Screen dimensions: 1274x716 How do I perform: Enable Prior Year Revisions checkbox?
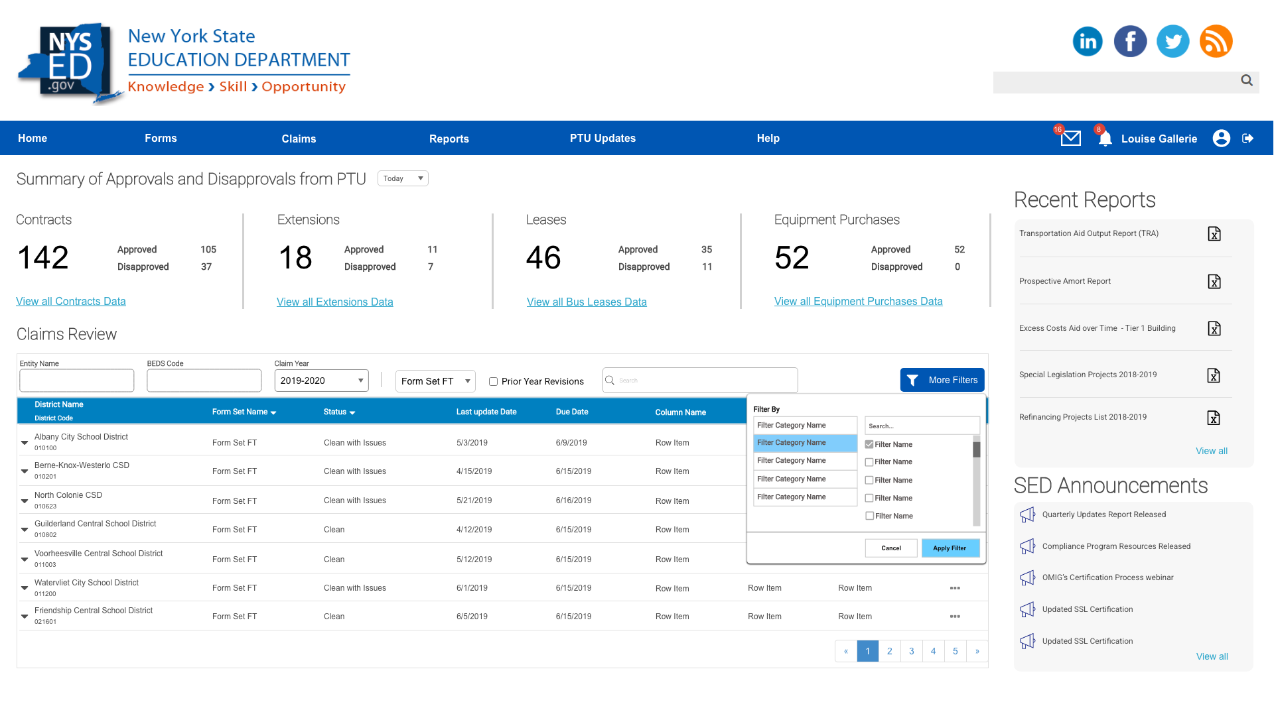pyautogui.click(x=493, y=381)
